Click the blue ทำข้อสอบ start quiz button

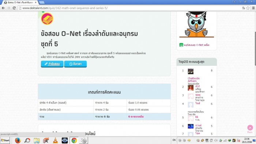tap(52, 64)
